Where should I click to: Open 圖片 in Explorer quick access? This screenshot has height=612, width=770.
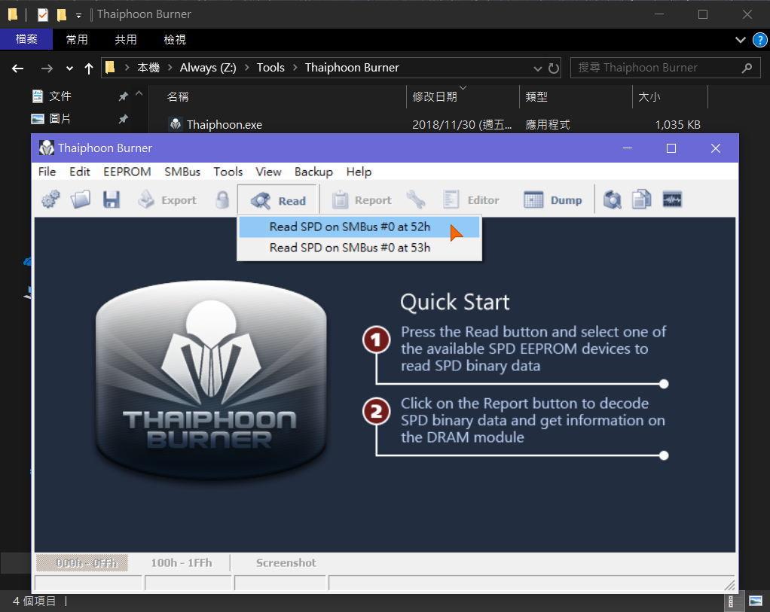(60, 119)
